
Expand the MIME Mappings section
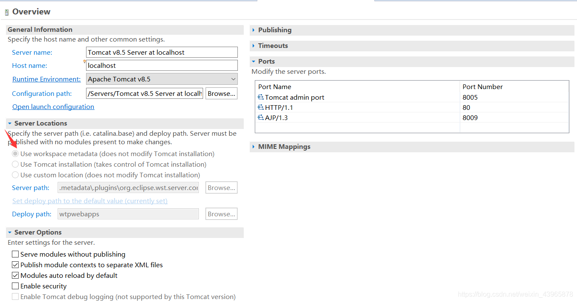coord(254,147)
